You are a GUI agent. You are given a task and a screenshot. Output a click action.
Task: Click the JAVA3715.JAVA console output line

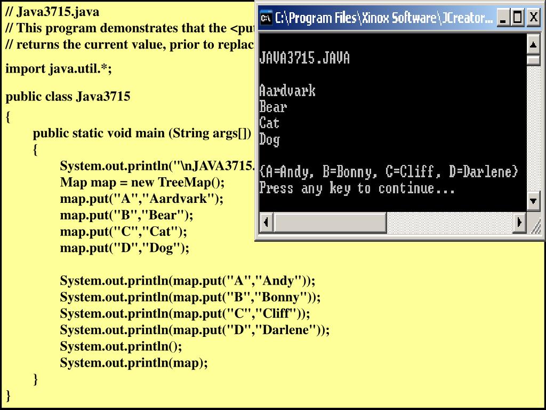(x=304, y=58)
